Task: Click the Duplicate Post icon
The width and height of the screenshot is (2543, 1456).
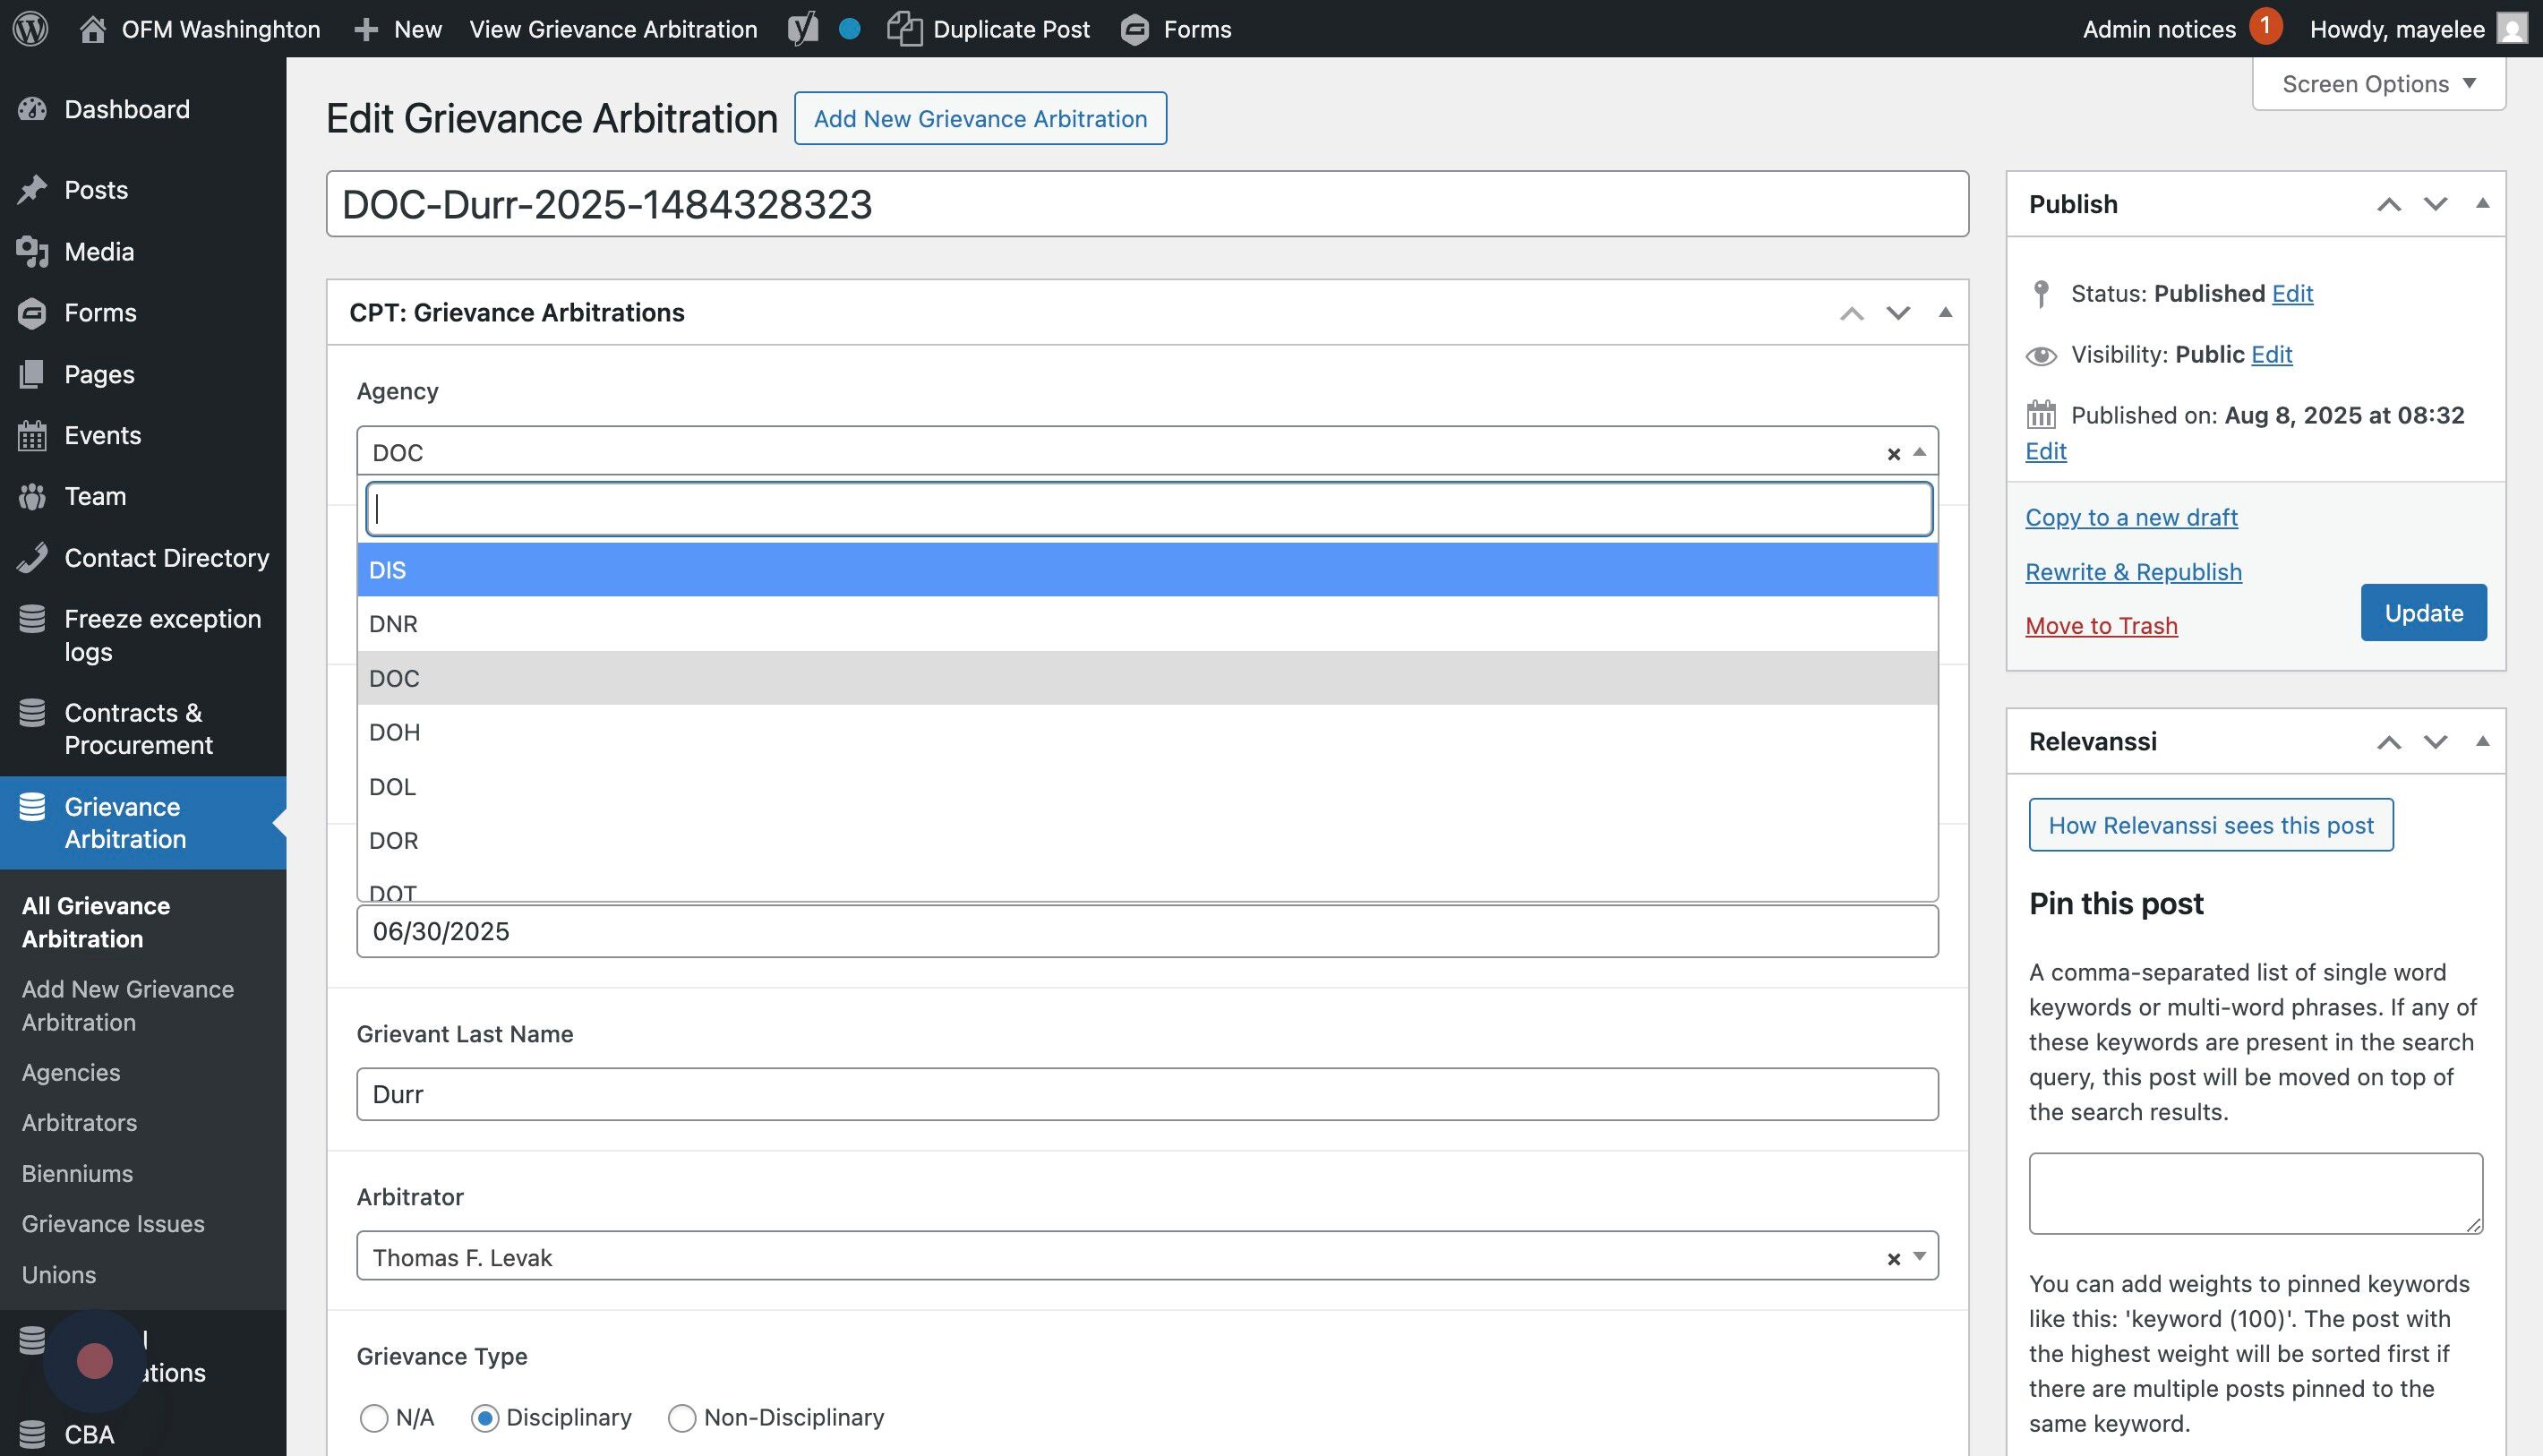Action: (x=904, y=28)
